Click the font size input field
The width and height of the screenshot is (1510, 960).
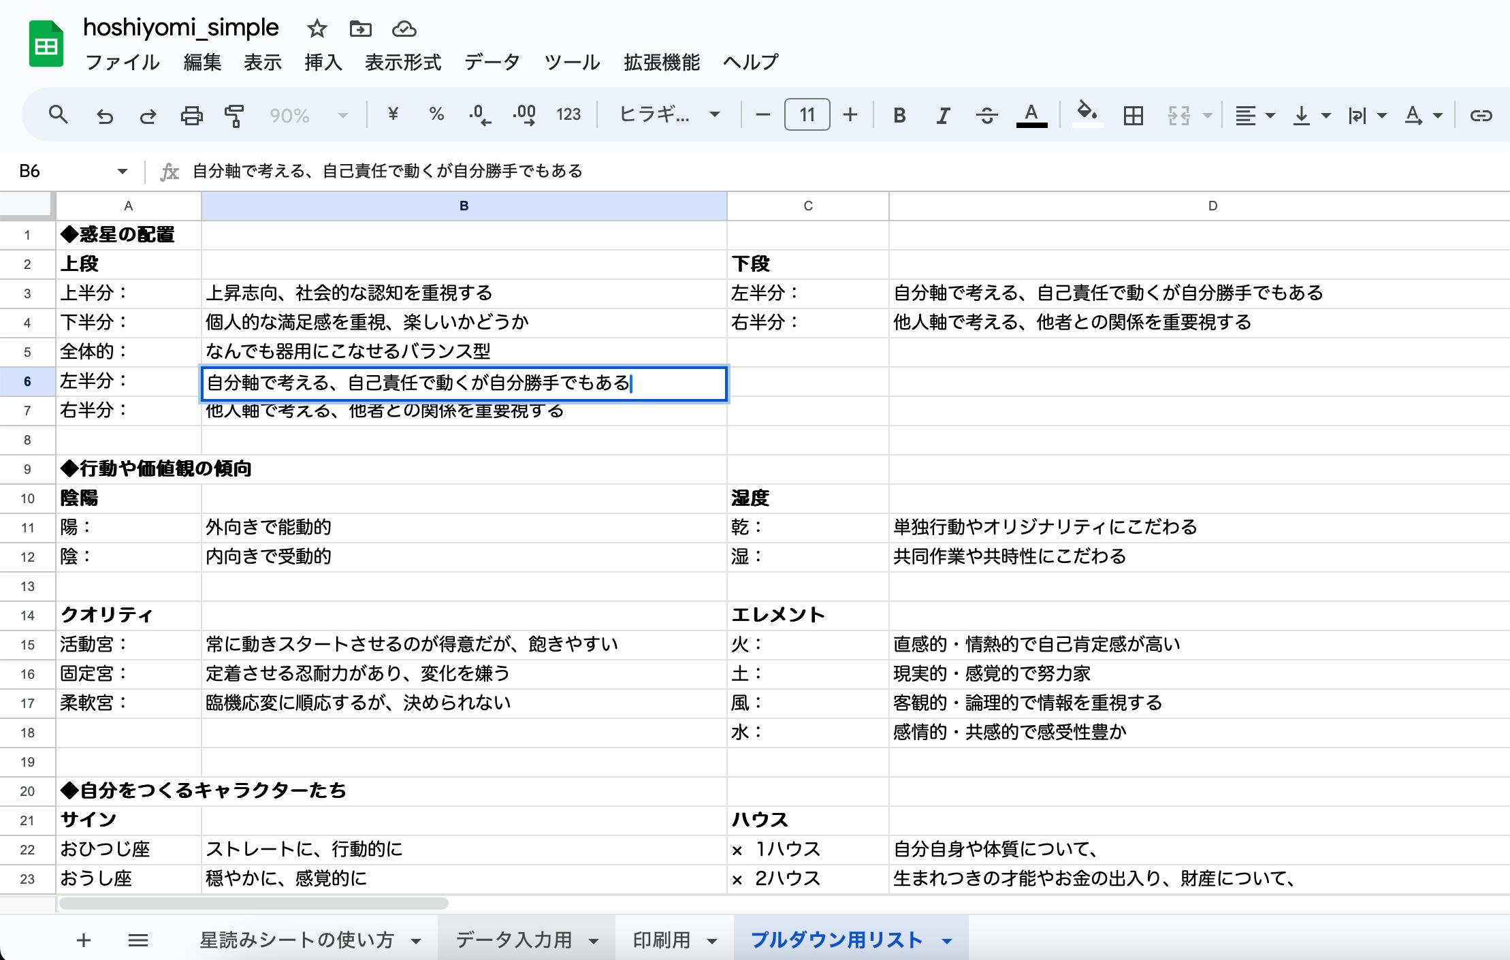807,114
